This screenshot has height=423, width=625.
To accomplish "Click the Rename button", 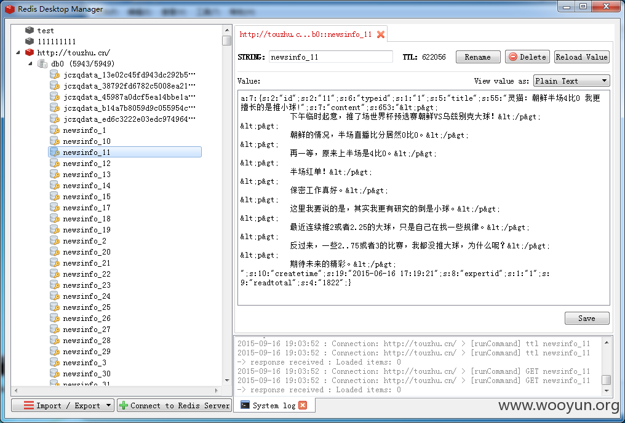I will coord(478,57).
